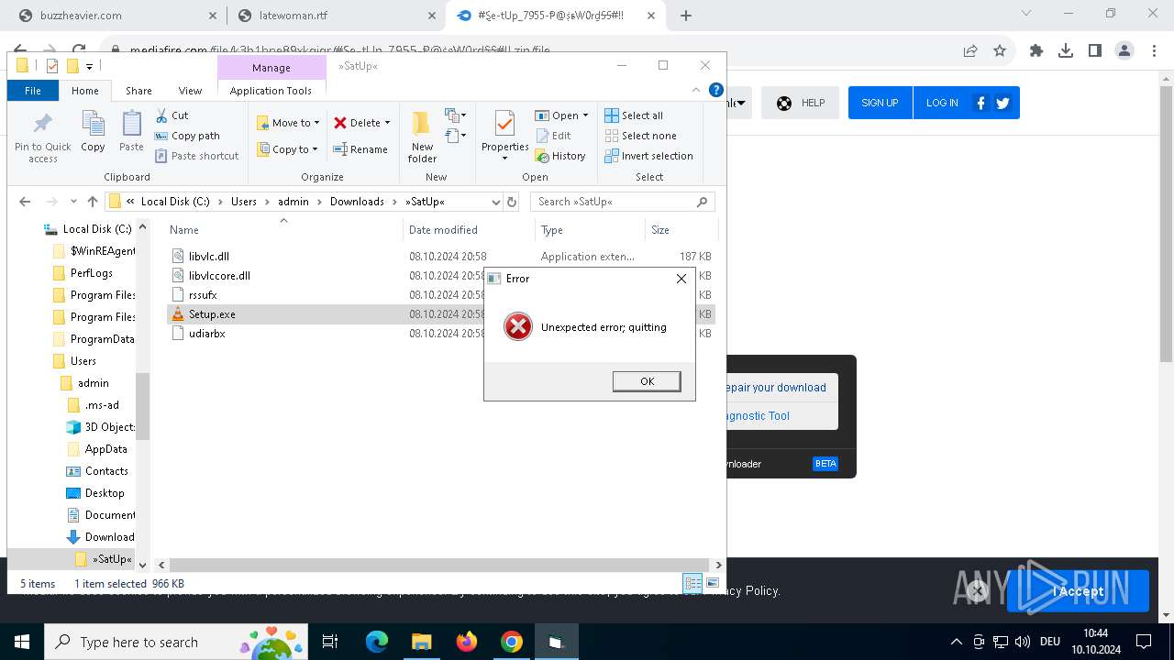Show hidden system tray icons
This screenshot has width=1174, height=660.
(956, 642)
